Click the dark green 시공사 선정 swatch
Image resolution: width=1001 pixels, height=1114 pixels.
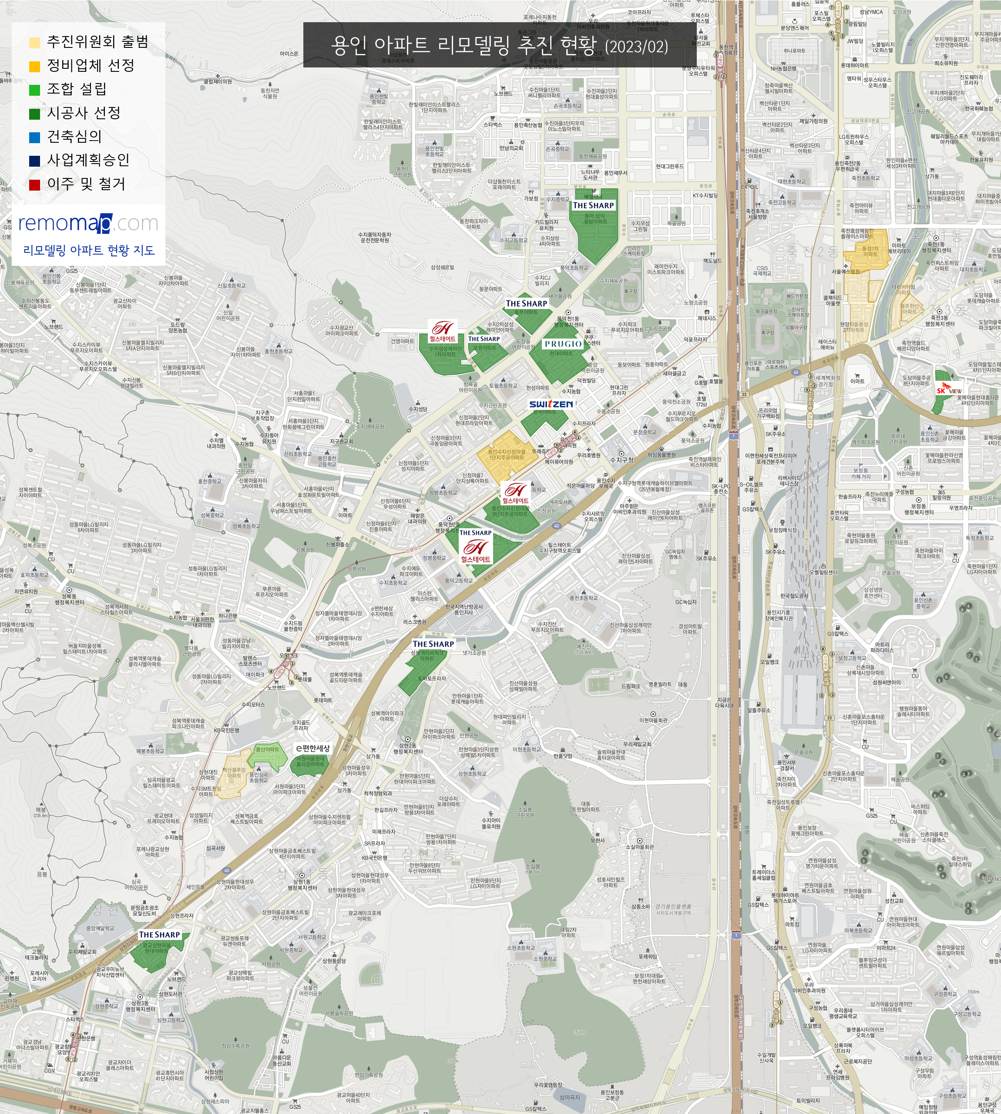[35, 114]
